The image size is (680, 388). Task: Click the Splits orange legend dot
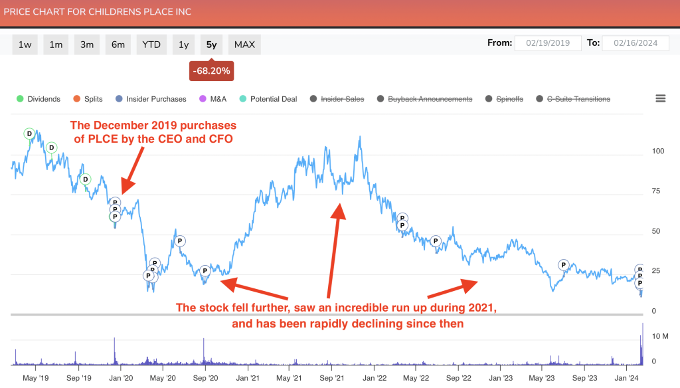(x=77, y=99)
